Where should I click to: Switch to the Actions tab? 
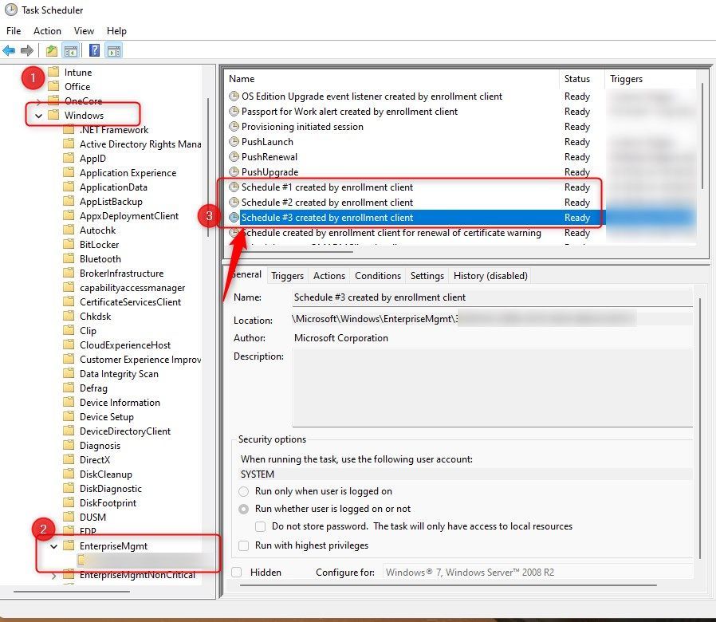[328, 276]
